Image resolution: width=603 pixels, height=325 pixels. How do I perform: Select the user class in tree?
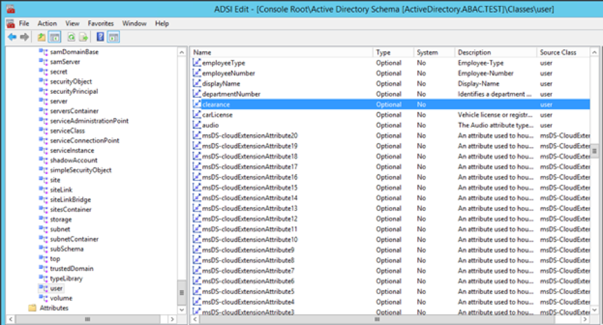coord(56,289)
